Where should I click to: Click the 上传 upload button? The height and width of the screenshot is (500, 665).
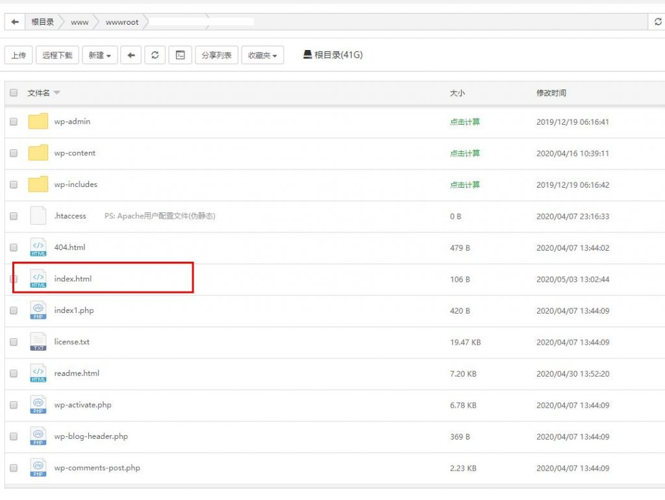[18, 55]
